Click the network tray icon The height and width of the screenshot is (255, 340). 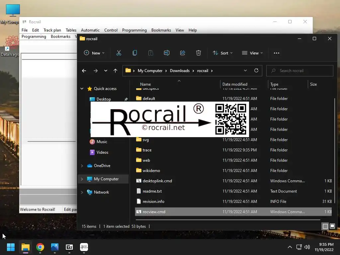(299, 247)
